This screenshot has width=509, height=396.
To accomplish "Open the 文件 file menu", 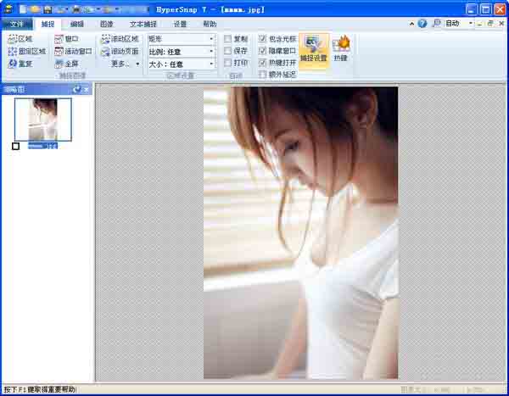I will click(x=17, y=24).
